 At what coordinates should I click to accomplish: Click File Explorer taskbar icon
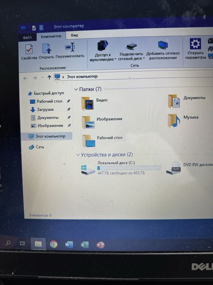pos(38,244)
